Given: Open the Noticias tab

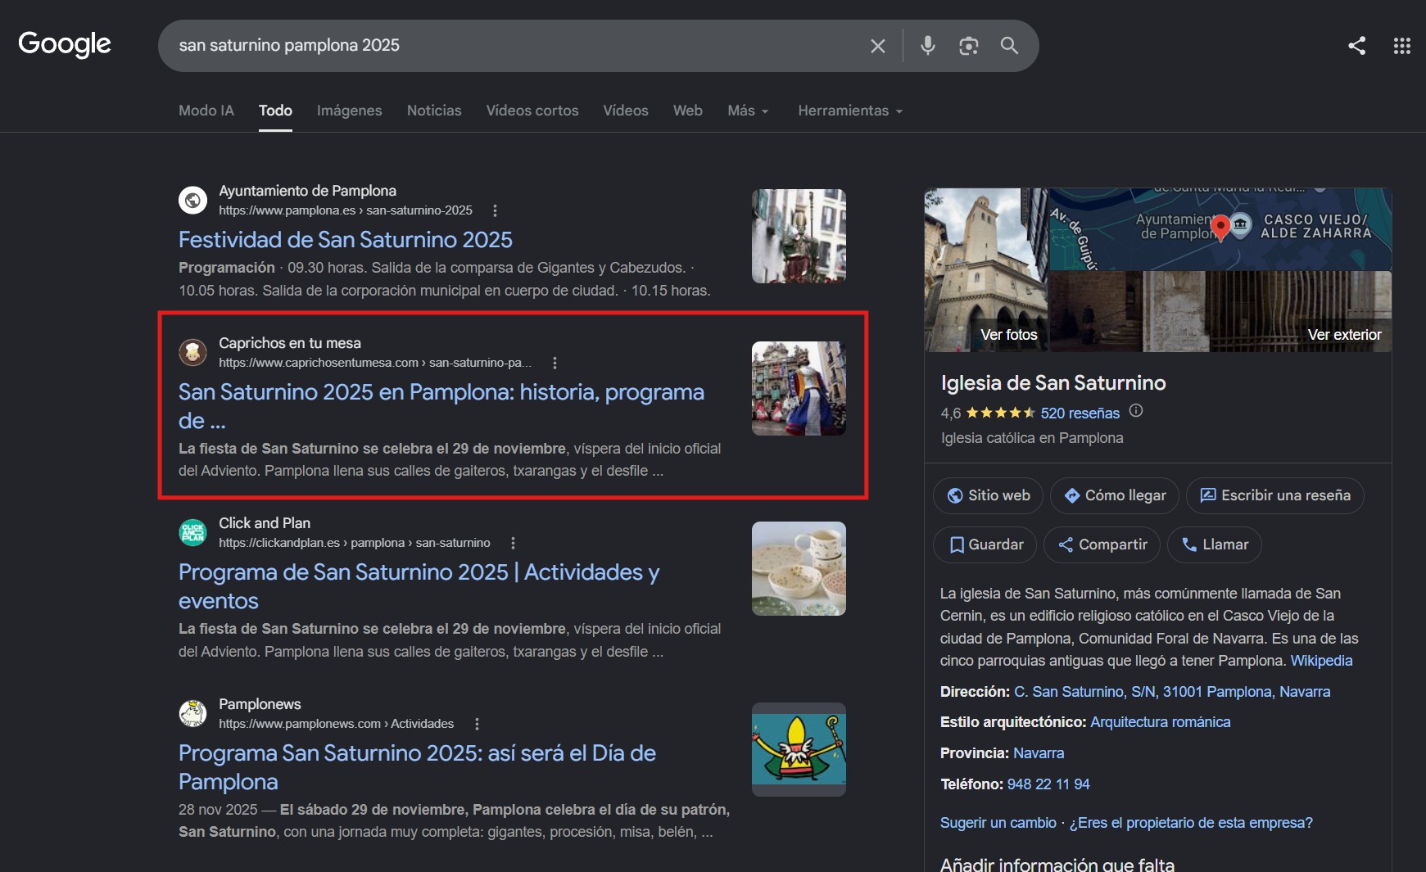Looking at the screenshot, I should pyautogui.click(x=434, y=111).
